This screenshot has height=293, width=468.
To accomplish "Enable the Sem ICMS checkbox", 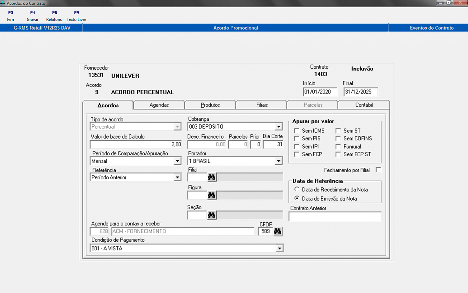I will (297, 131).
